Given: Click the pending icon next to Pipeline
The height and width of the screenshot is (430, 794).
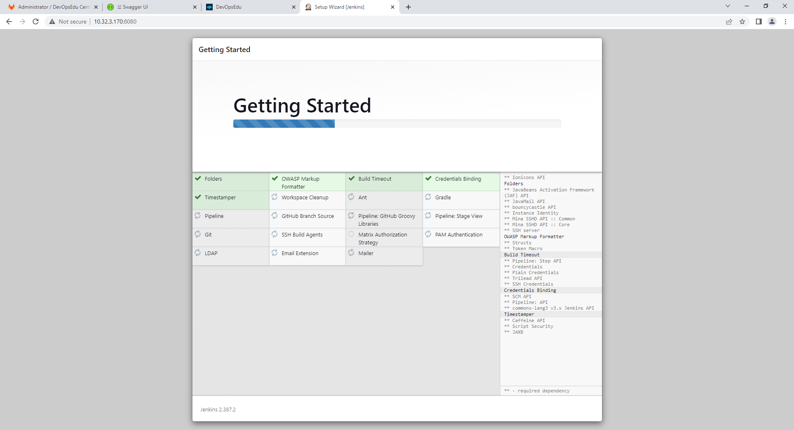Looking at the screenshot, I should (x=198, y=215).
